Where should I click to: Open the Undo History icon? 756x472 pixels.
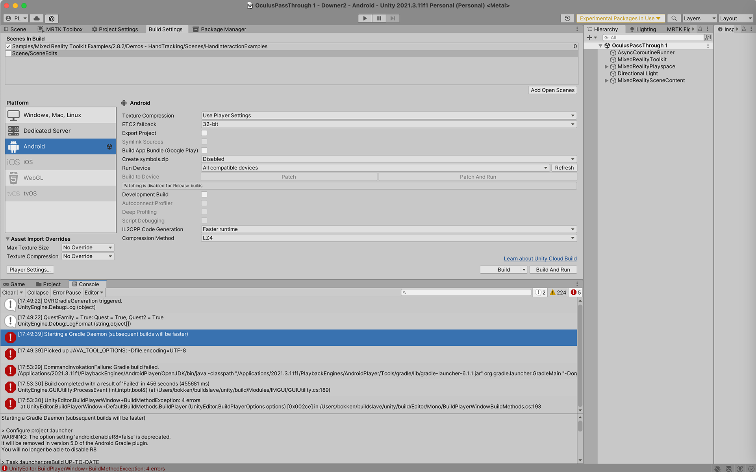click(x=567, y=18)
